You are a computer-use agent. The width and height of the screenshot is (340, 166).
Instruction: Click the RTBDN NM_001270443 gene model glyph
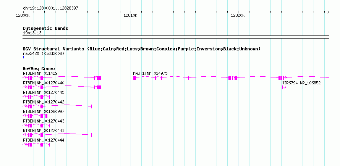pos(36,126)
